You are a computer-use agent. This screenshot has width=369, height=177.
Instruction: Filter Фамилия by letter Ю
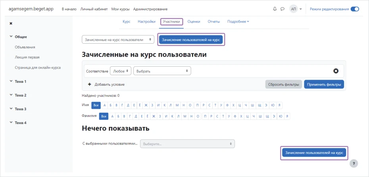(281, 116)
